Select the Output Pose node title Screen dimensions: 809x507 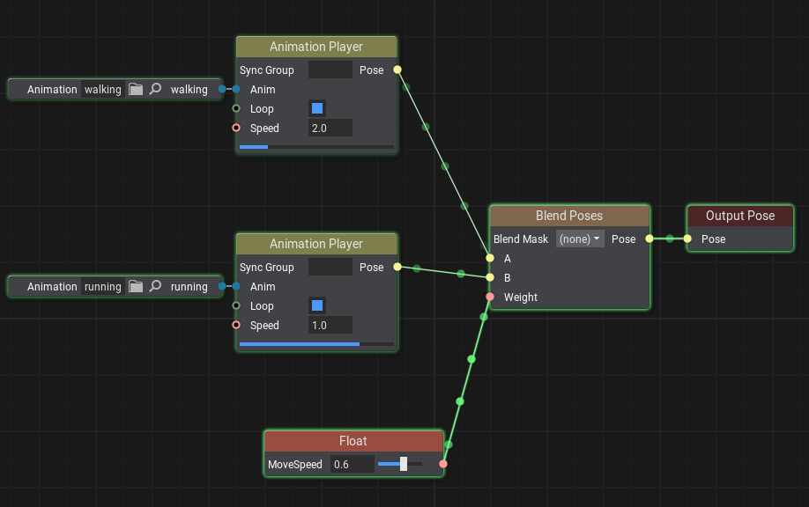[x=740, y=216]
